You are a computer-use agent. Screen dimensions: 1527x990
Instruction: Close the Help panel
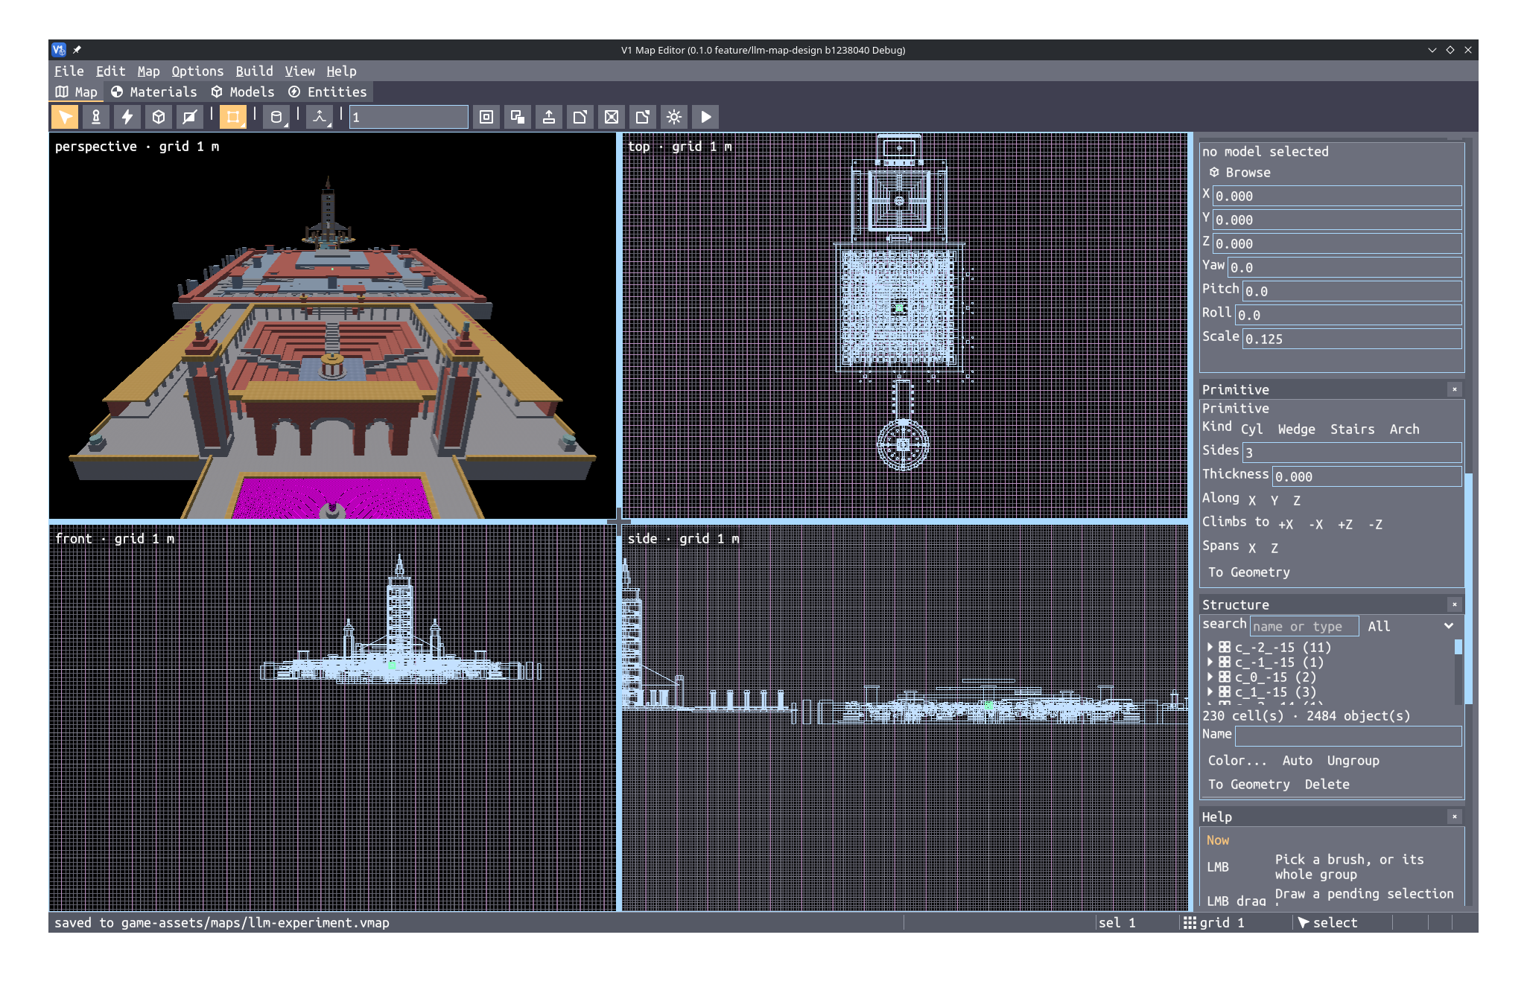[x=1454, y=817]
